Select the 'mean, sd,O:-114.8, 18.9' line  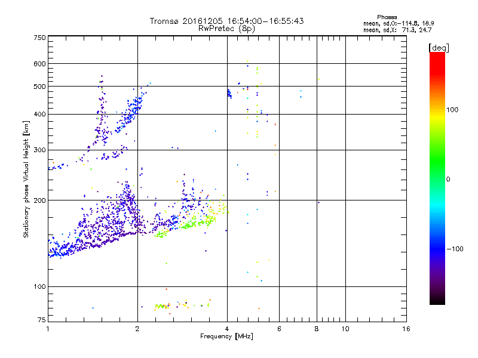click(399, 23)
